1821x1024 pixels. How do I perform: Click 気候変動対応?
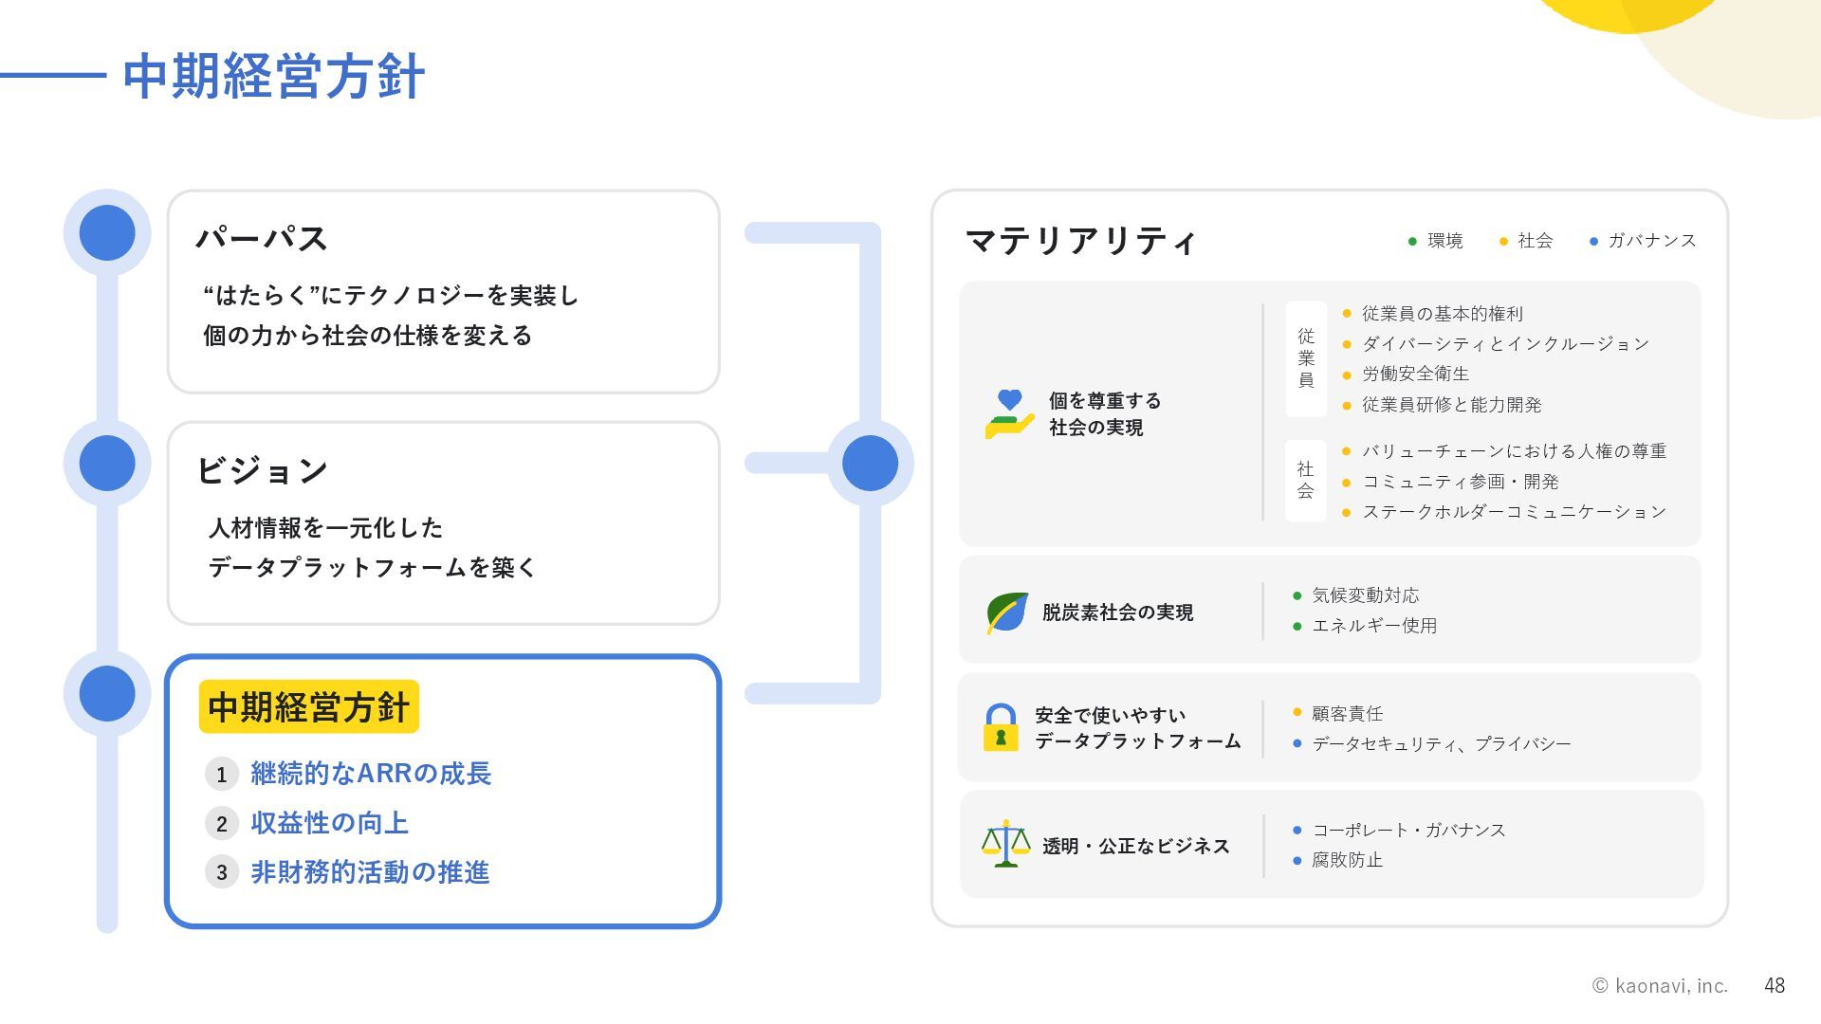click(1366, 595)
